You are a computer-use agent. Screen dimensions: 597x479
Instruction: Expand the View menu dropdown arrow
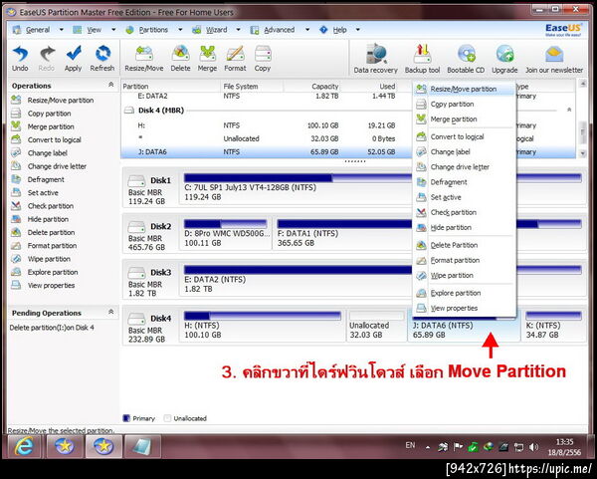(x=113, y=30)
